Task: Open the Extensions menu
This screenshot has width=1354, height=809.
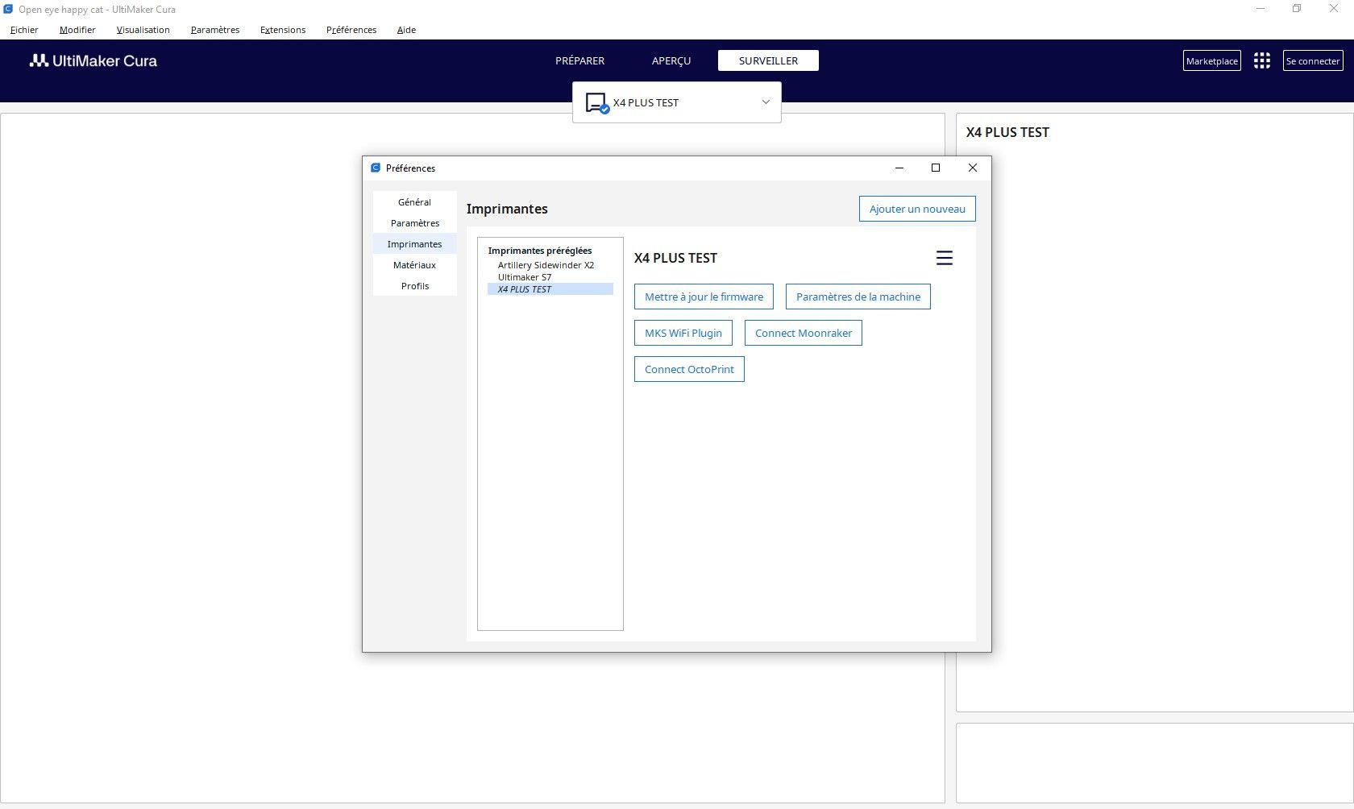Action: [283, 30]
